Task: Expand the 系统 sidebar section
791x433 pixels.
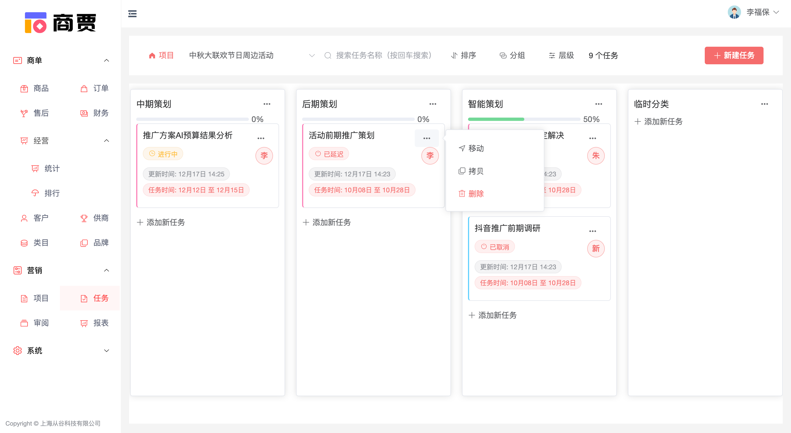Action: (106, 351)
